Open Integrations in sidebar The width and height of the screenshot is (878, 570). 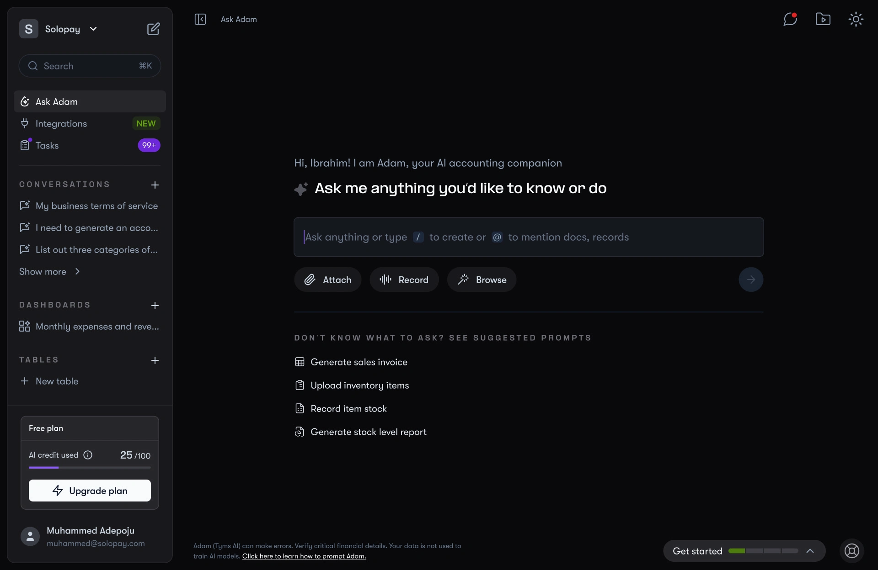(x=61, y=124)
